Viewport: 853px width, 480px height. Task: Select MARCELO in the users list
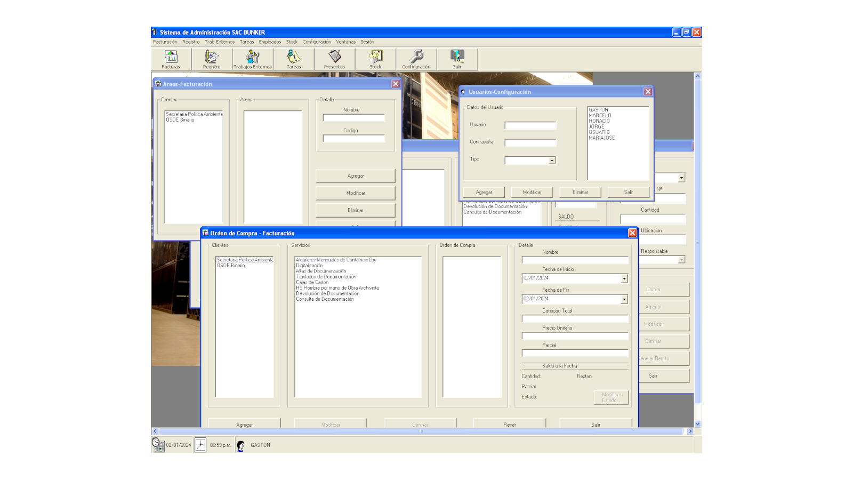tap(600, 116)
